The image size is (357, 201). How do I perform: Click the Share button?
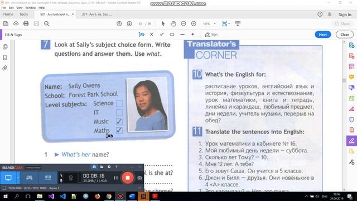342,23
